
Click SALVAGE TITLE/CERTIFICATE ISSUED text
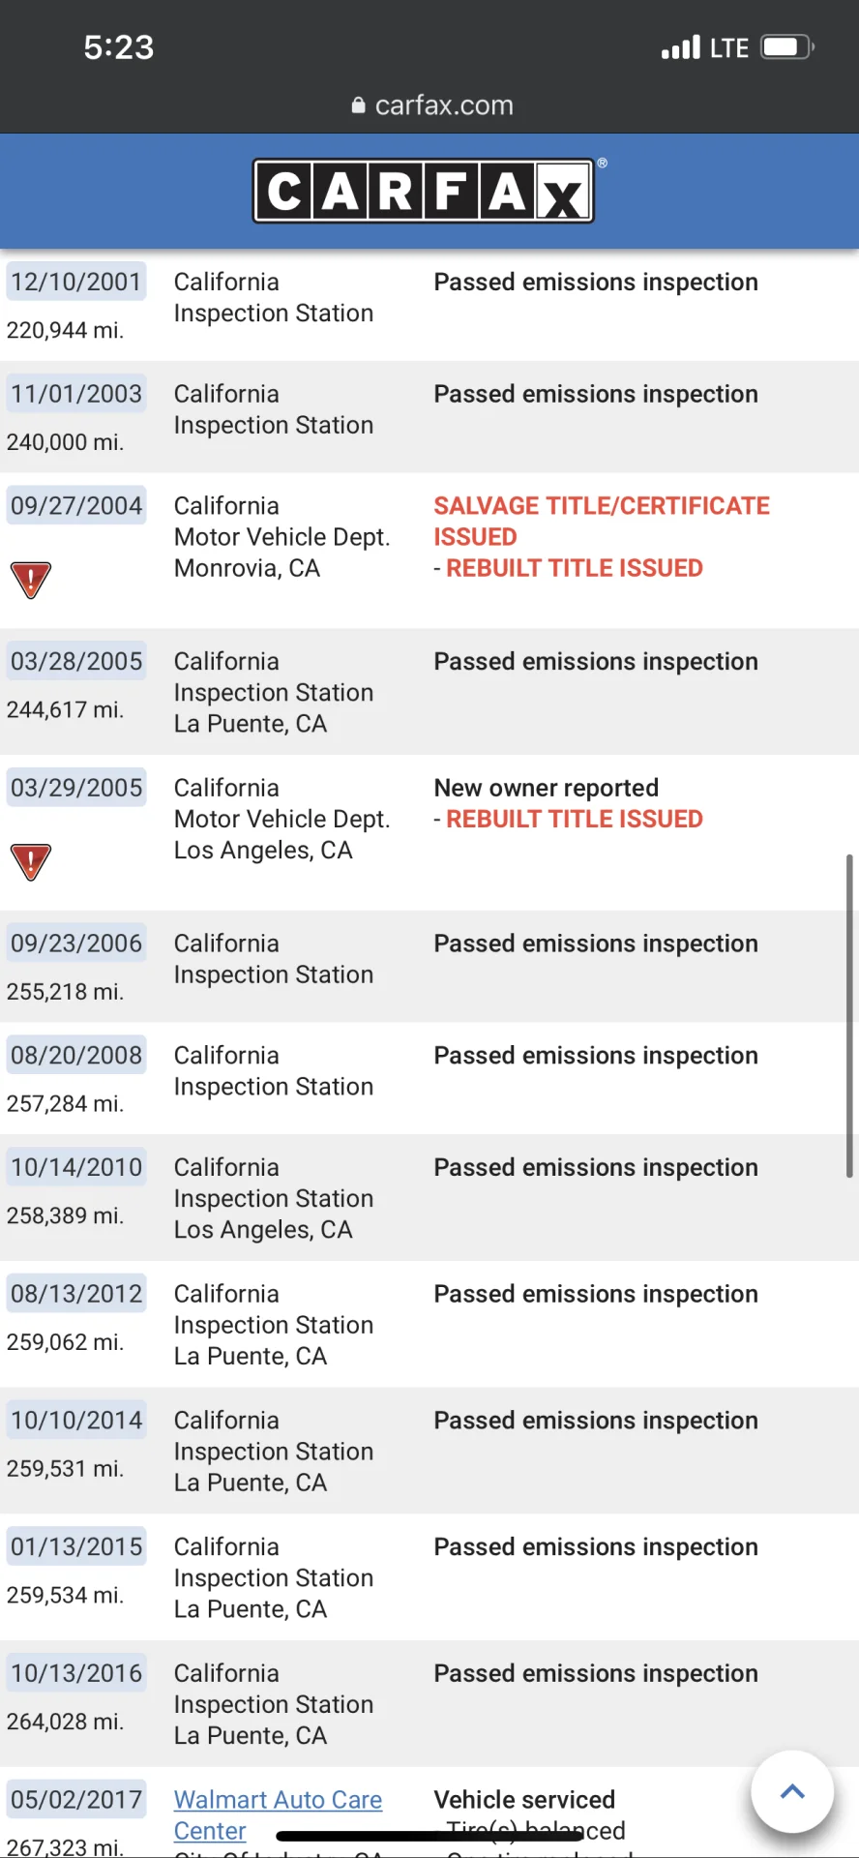pos(602,522)
